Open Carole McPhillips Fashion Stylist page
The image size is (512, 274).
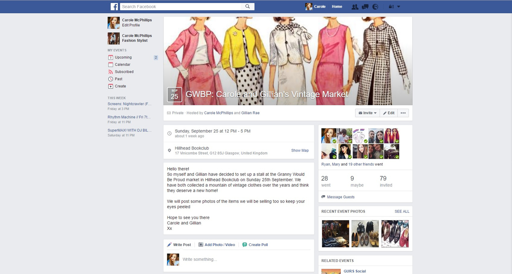click(x=137, y=38)
